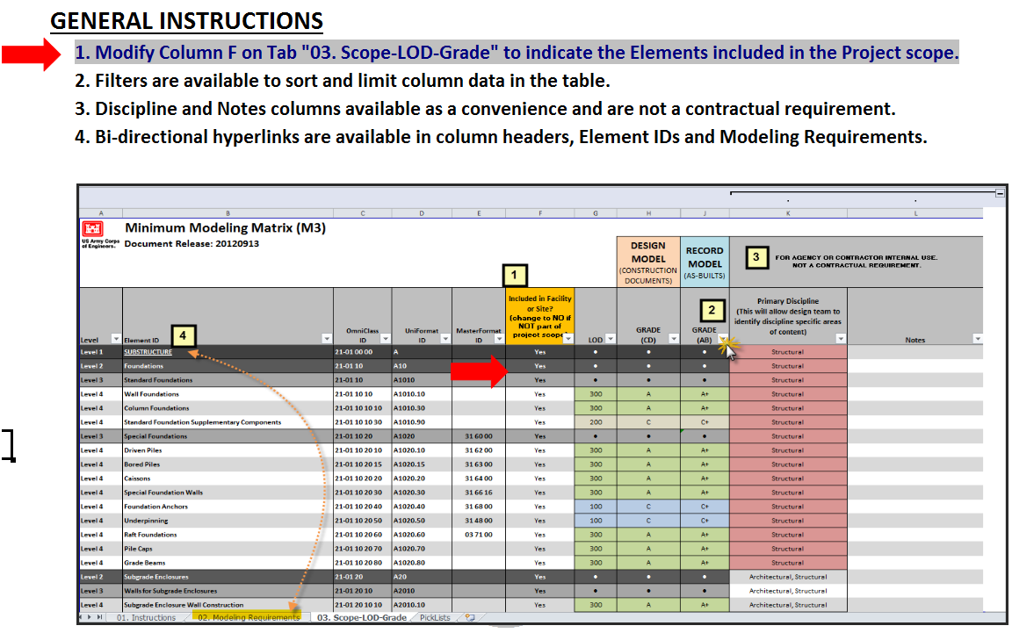This screenshot has width=1012, height=633.
Task: Open the PickLists sheet tab
Action: [437, 617]
